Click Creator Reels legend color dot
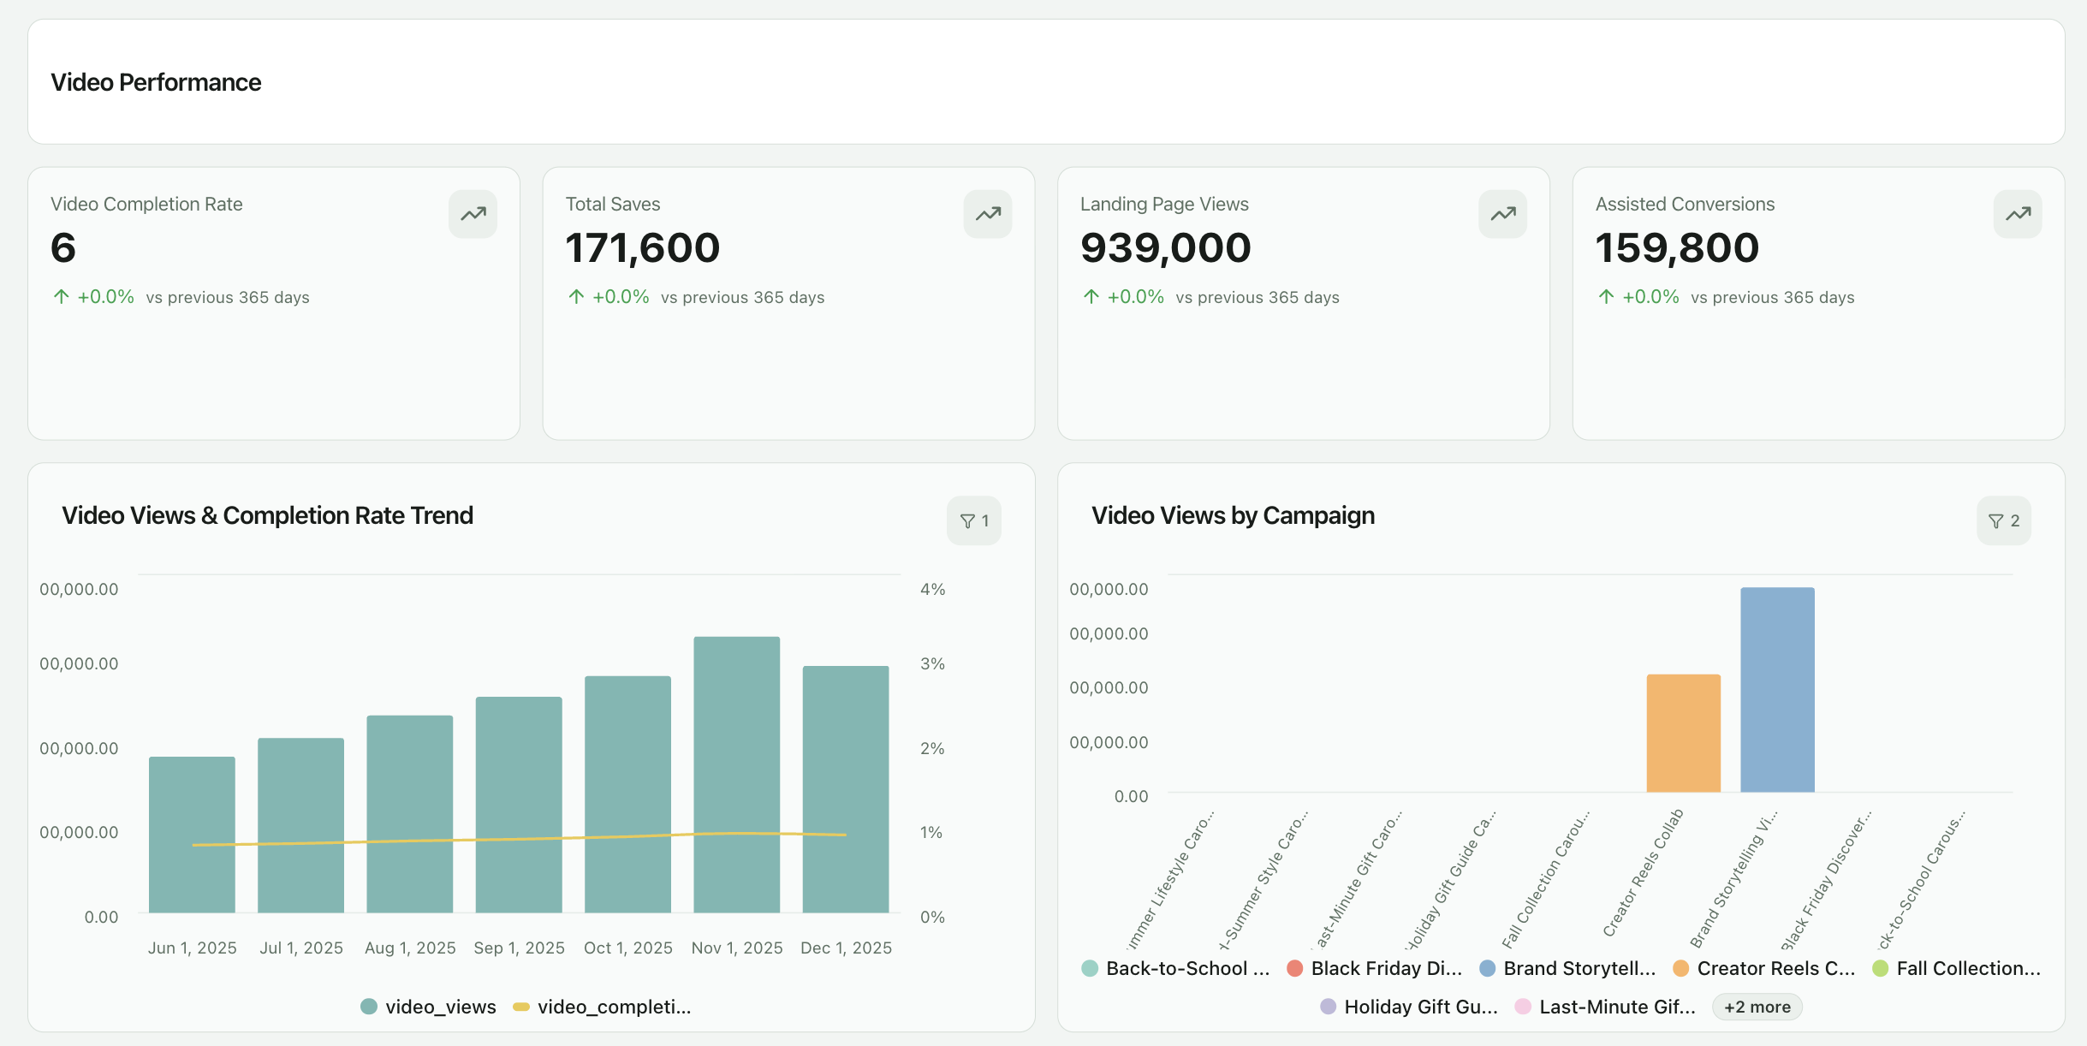The width and height of the screenshot is (2087, 1046). tap(1681, 968)
